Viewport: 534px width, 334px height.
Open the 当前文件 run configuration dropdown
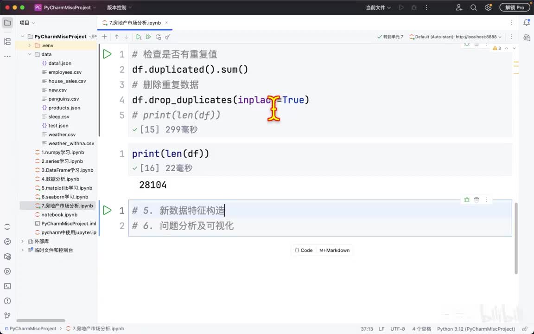pyautogui.click(x=378, y=7)
